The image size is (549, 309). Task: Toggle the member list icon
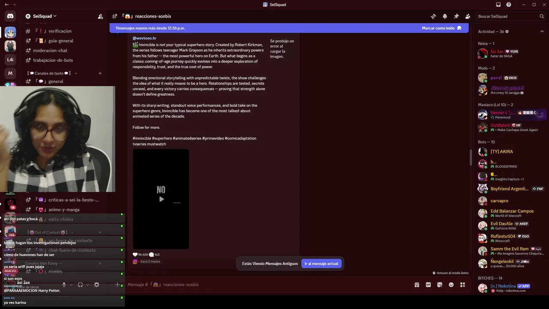pyautogui.click(x=468, y=16)
